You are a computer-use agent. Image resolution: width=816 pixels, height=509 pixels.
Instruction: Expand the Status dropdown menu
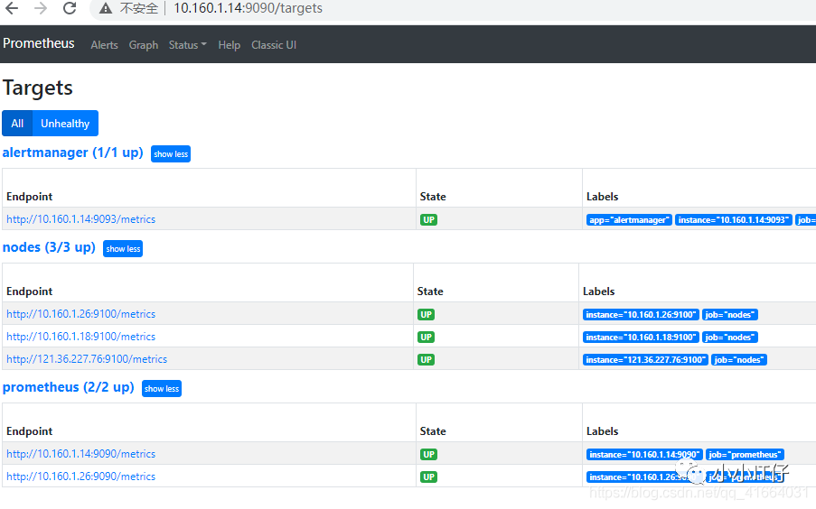pos(187,45)
